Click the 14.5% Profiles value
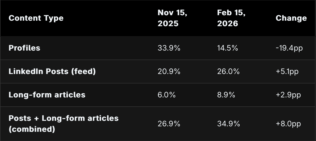The image size is (316, 141). pyautogui.click(x=227, y=48)
